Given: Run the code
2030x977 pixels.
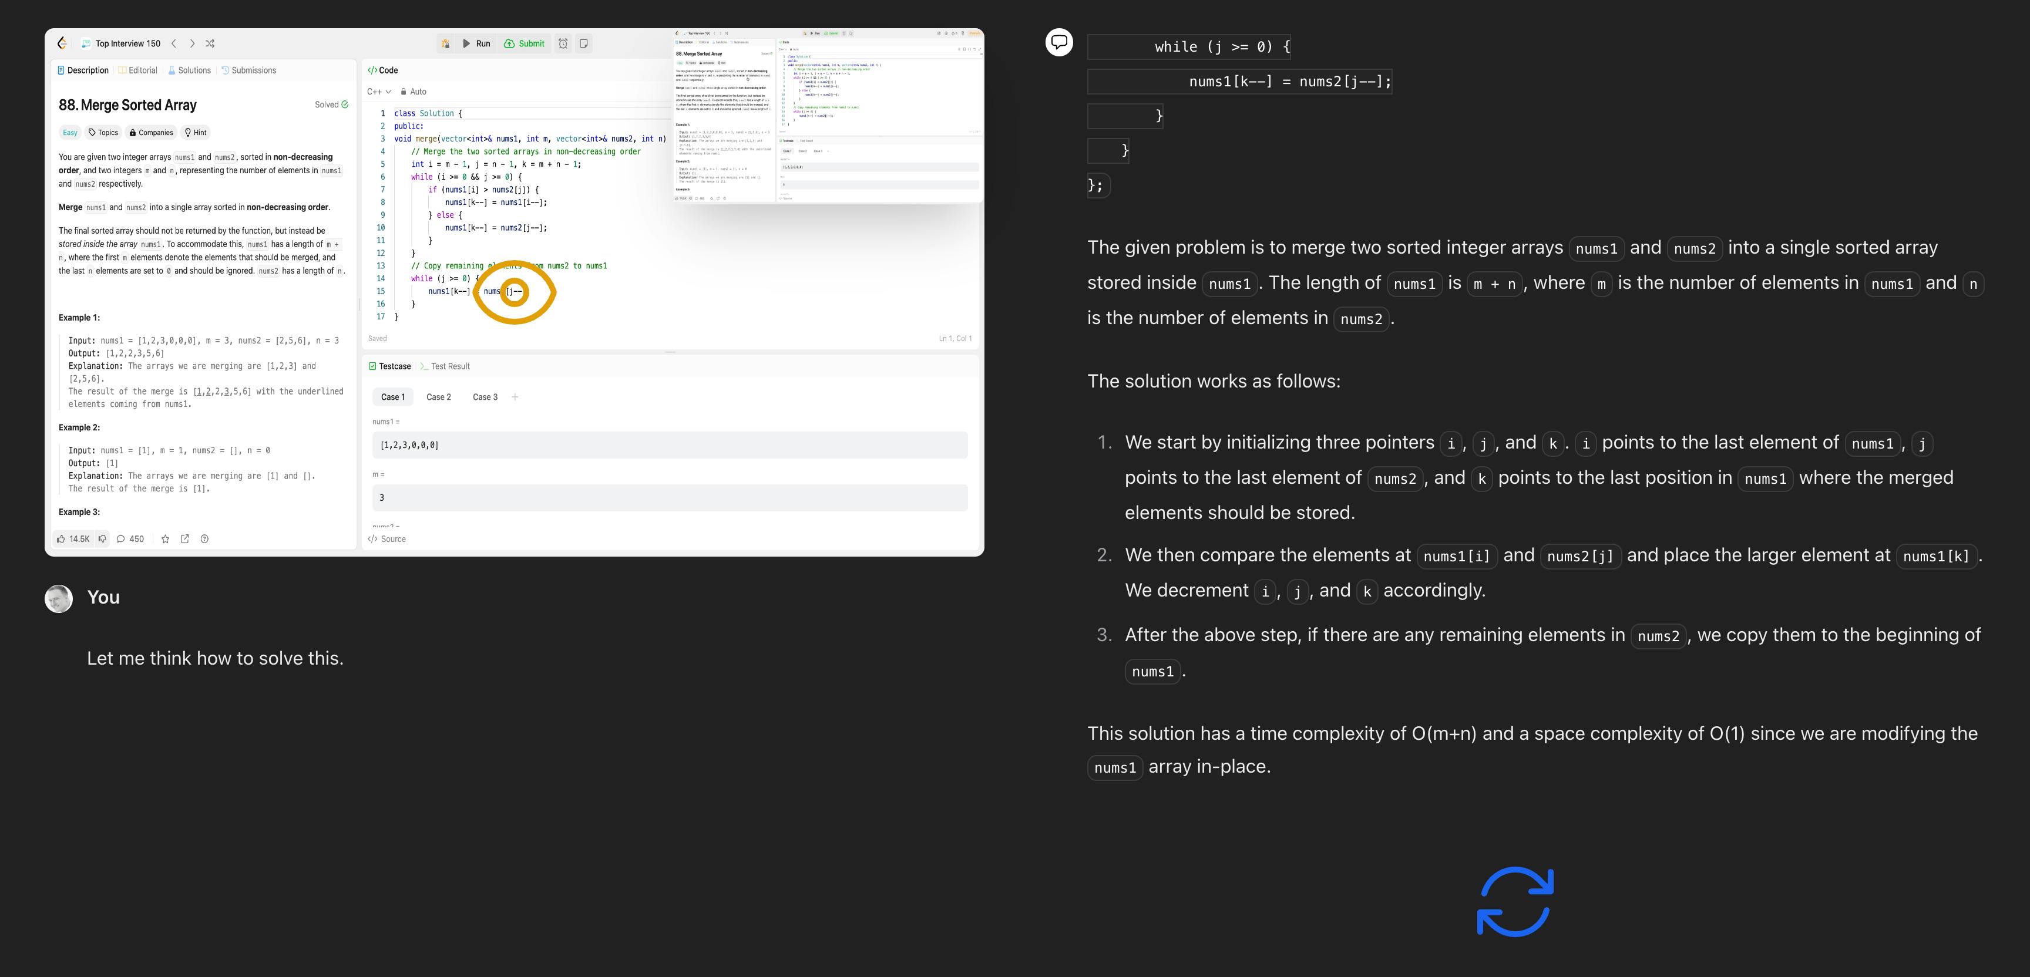Looking at the screenshot, I should point(476,43).
